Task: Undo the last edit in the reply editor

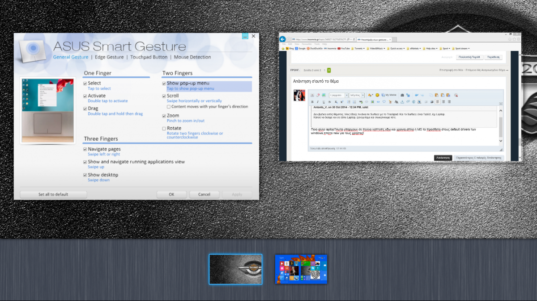Action: 416,95
